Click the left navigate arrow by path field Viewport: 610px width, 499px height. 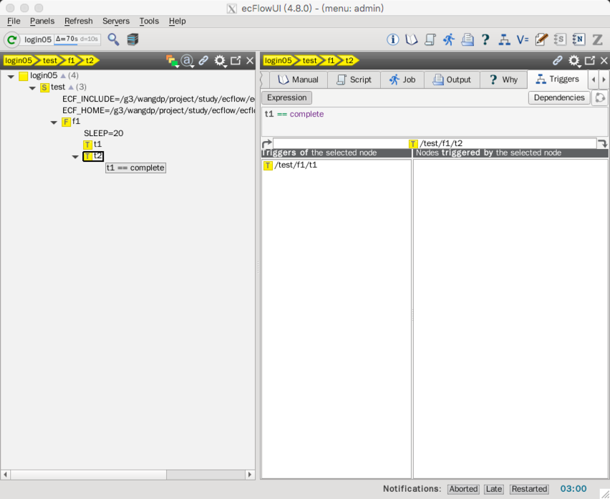click(x=267, y=143)
